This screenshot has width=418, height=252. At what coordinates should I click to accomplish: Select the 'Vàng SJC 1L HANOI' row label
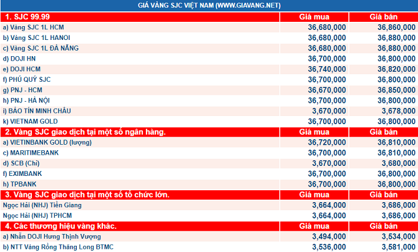click(37, 37)
